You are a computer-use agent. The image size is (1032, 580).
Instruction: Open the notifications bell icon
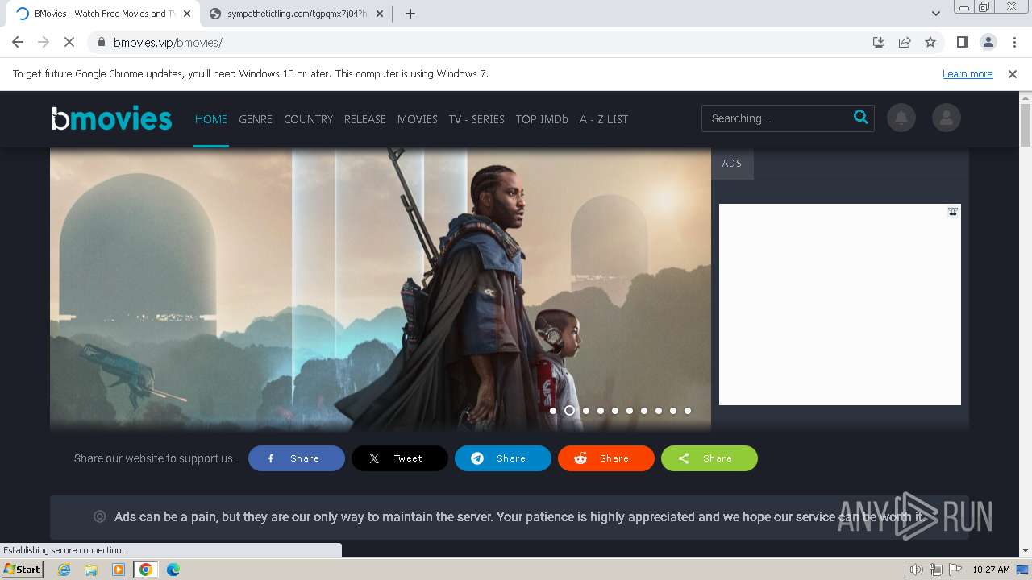(x=901, y=118)
